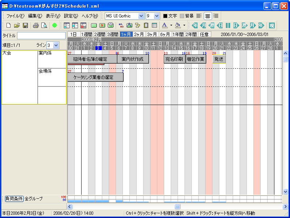Expand the fill color dropdown arrow

[184, 25]
